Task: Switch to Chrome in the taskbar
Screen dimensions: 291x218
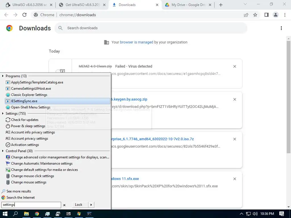Action: pos(37,214)
